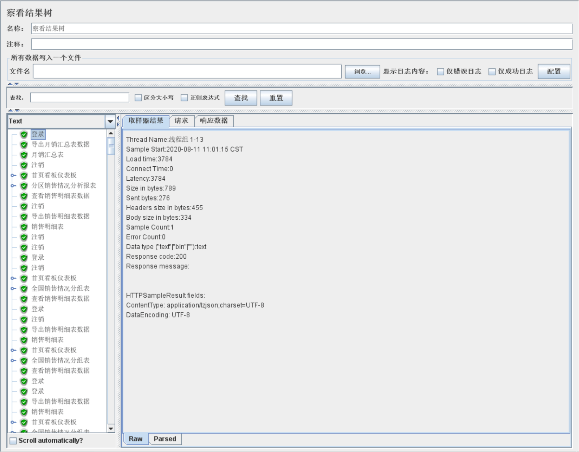The width and height of the screenshot is (579, 452).
Task: Open the Text renderer dropdown
Action: click(110, 122)
